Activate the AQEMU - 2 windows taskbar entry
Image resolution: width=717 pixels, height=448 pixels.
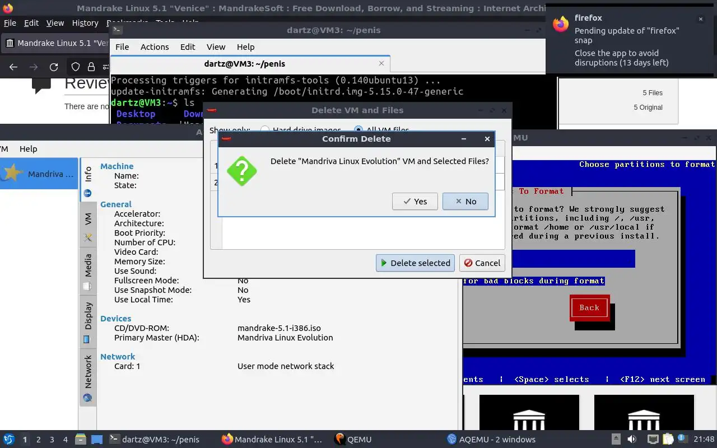[491, 440]
